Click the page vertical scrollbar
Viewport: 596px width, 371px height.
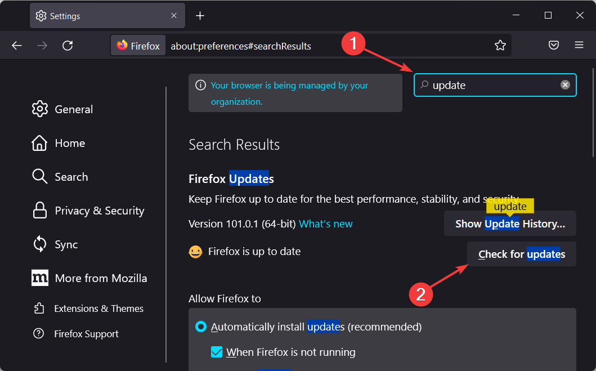pos(593,113)
